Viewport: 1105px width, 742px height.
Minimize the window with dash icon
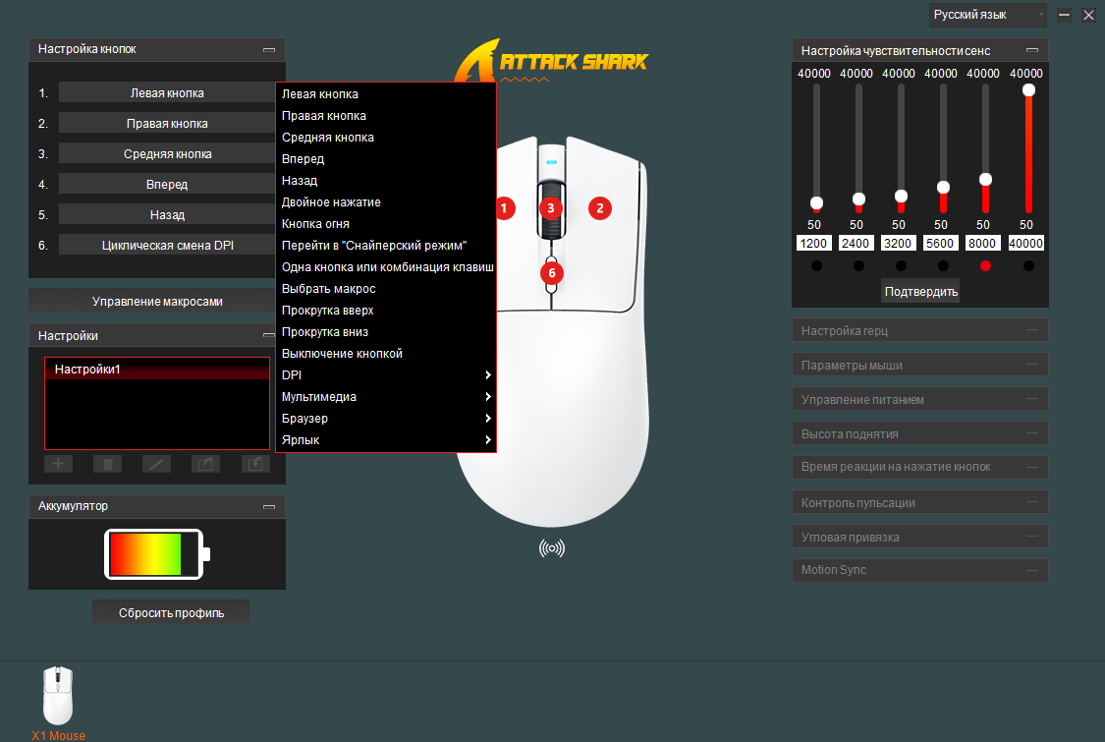(x=1064, y=15)
